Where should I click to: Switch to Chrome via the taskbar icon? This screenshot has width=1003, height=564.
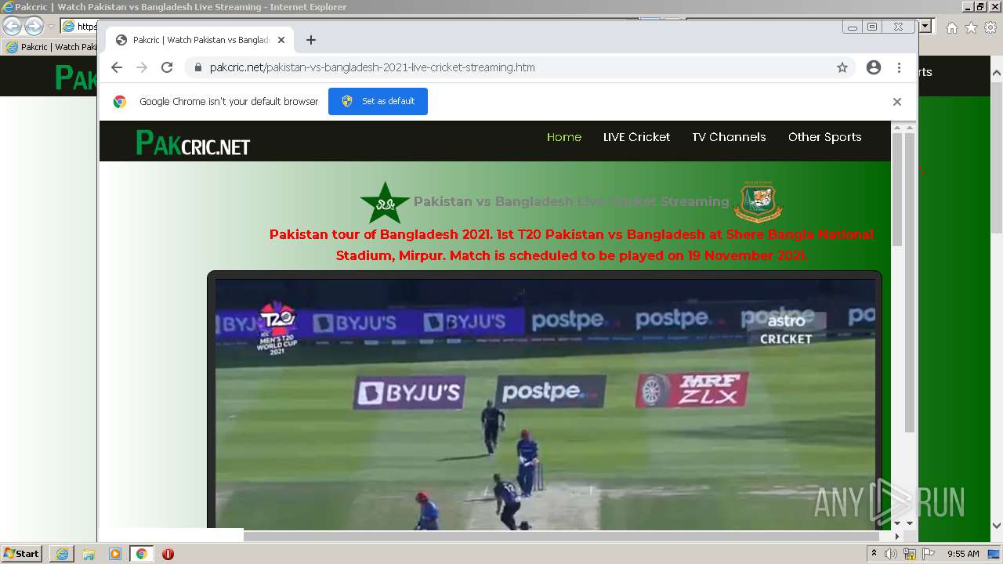pyautogui.click(x=141, y=554)
